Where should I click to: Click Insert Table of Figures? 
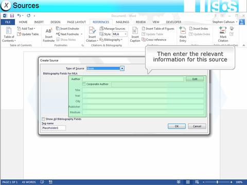(x=158, y=29)
